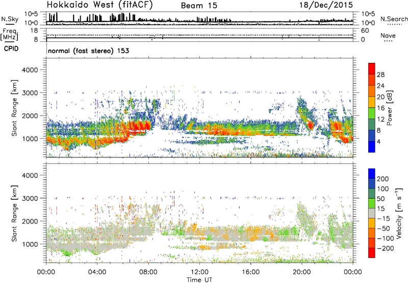The height and width of the screenshot is (283, 408).
Task: Click the '12:00' time tick label
Action: pos(199,272)
